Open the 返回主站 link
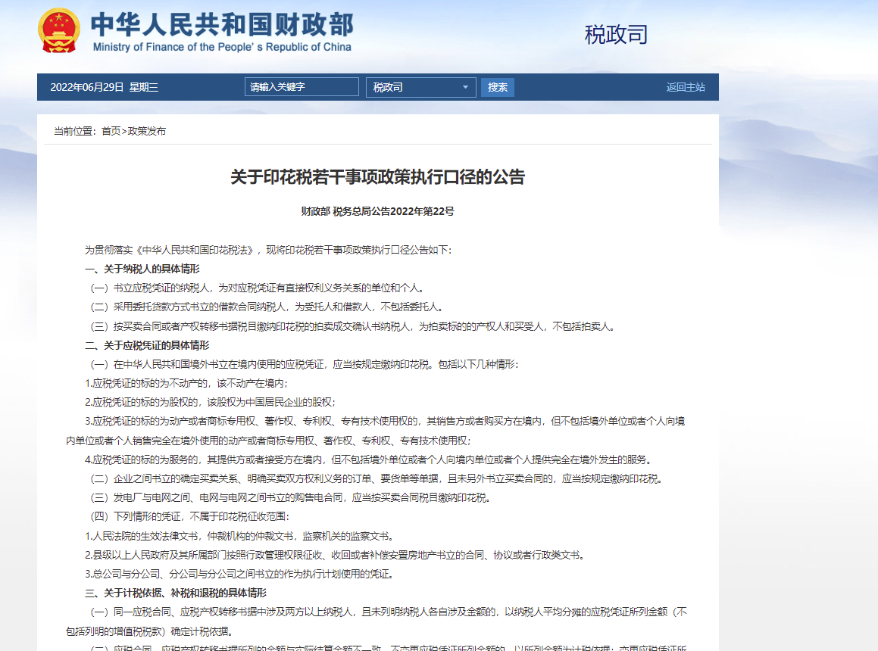Viewport: 878px width, 651px height. pos(686,87)
